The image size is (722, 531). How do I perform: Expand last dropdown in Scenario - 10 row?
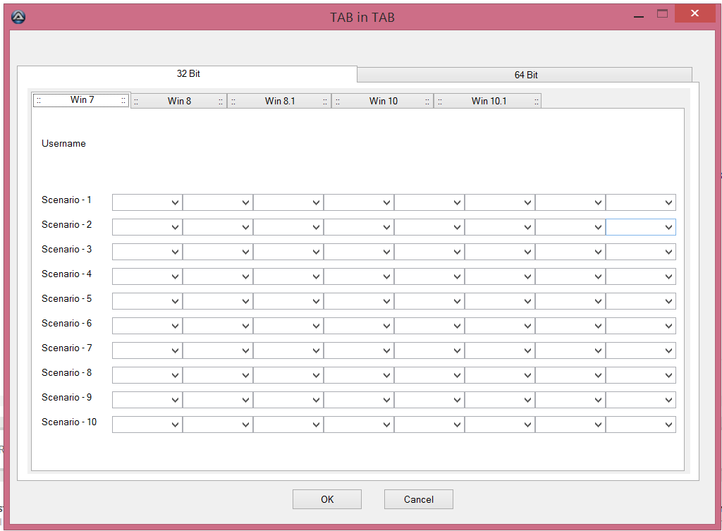pos(641,425)
